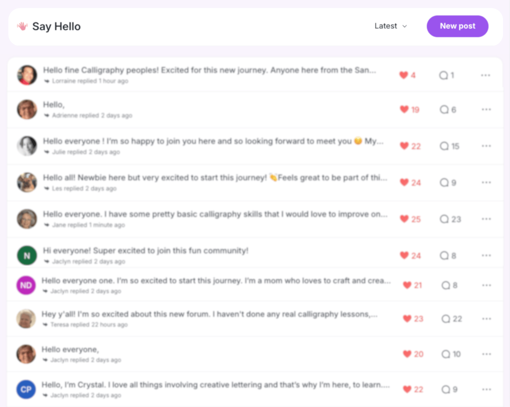Open the 'Hello everyone one' mom craft post
This screenshot has height=407, width=510.
tap(216, 281)
